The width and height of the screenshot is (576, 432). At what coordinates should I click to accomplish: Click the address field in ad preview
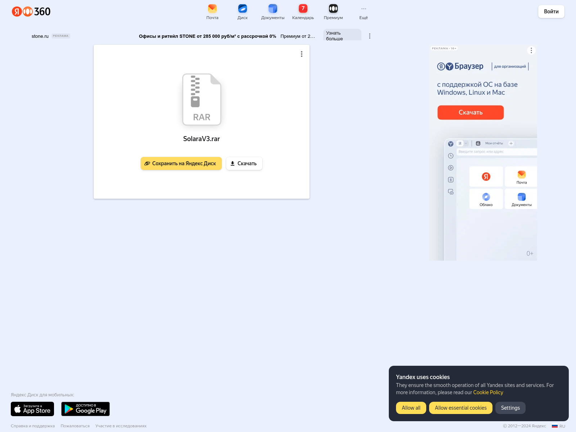click(497, 152)
